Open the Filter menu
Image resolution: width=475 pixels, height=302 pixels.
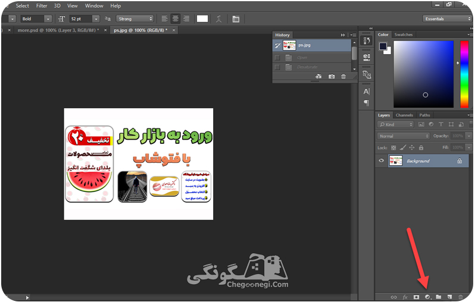coord(42,6)
